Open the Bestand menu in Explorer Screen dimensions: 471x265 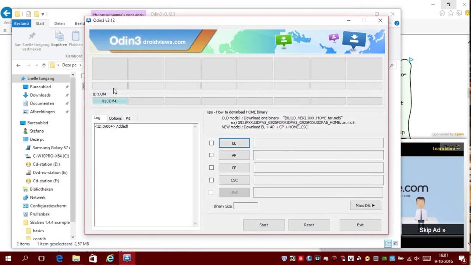coord(21,23)
